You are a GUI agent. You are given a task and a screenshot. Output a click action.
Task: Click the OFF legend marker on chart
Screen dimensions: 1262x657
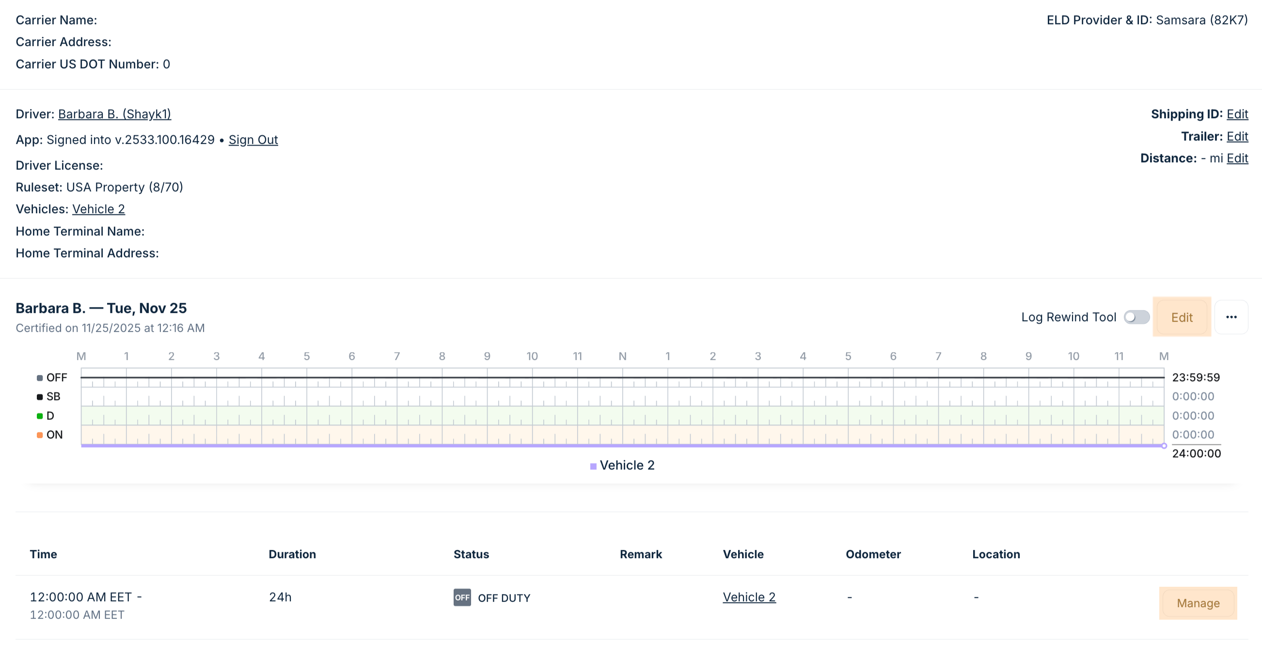tap(40, 378)
